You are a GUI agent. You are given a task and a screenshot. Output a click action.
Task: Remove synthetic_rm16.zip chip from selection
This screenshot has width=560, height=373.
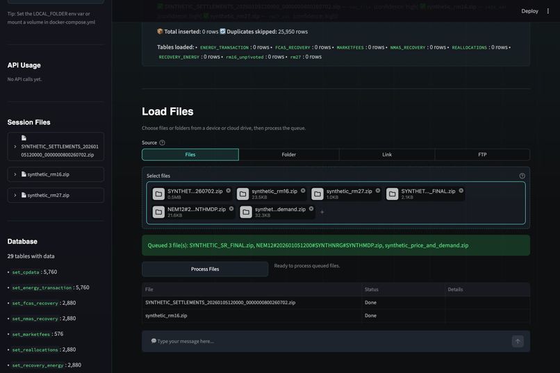(x=303, y=190)
